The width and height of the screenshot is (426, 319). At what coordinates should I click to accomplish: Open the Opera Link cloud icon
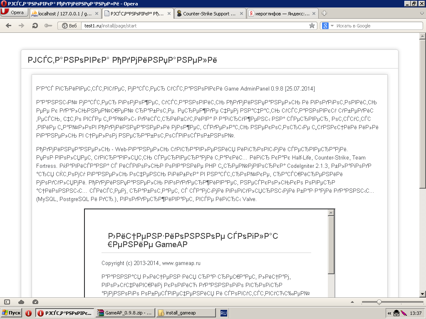click(21, 302)
